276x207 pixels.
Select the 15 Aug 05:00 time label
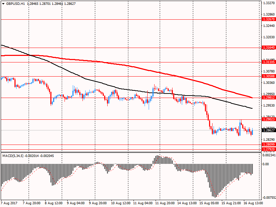[209, 203]
